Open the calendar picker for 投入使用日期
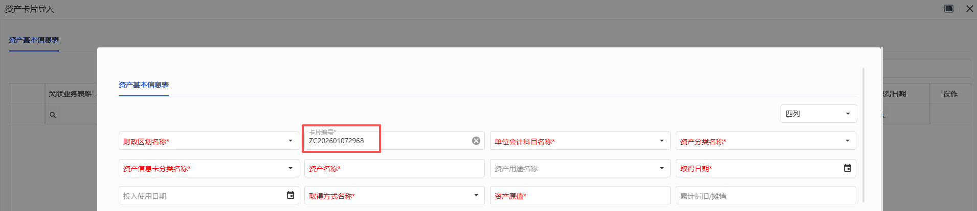 290,195
